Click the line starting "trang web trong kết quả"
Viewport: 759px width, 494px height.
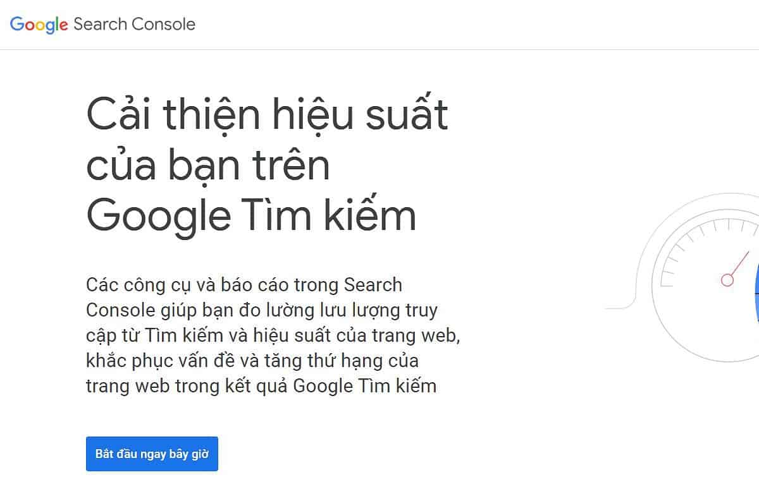tap(261, 385)
